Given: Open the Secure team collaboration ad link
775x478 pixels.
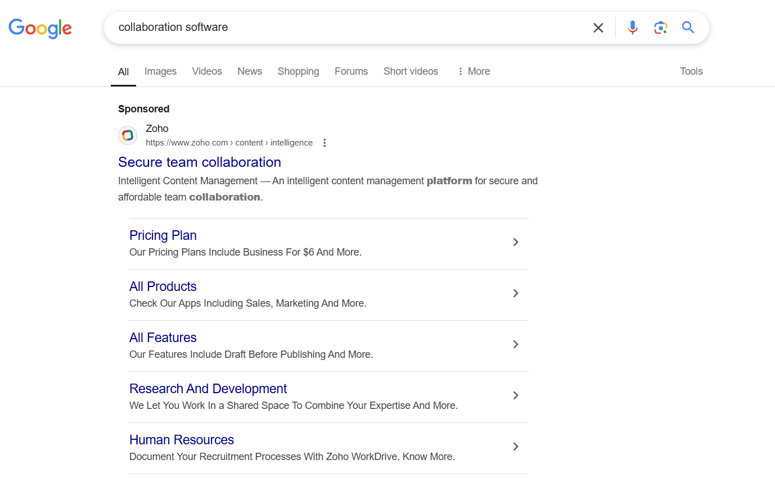Looking at the screenshot, I should pos(200,162).
